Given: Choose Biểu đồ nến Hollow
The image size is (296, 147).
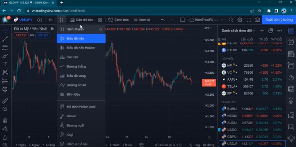Looking at the screenshot, I should [x=81, y=48].
